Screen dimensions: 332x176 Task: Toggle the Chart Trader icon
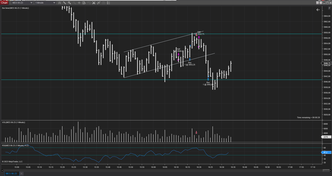[89, 3]
